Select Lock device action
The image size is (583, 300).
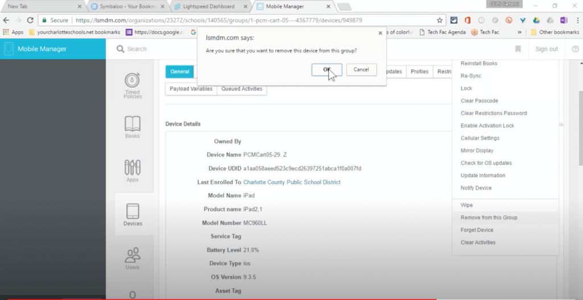[466, 89]
